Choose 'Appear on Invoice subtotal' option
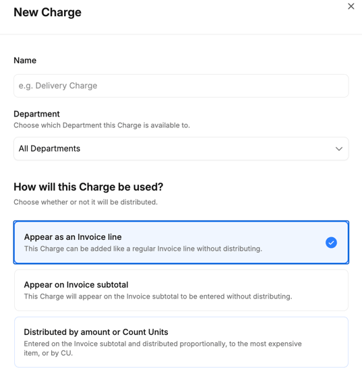The width and height of the screenshot is (362, 378). pyautogui.click(x=181, y=290)
